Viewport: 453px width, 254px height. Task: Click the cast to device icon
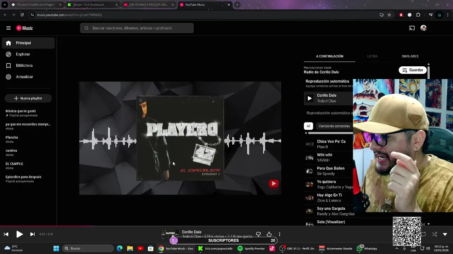point(412,28)
